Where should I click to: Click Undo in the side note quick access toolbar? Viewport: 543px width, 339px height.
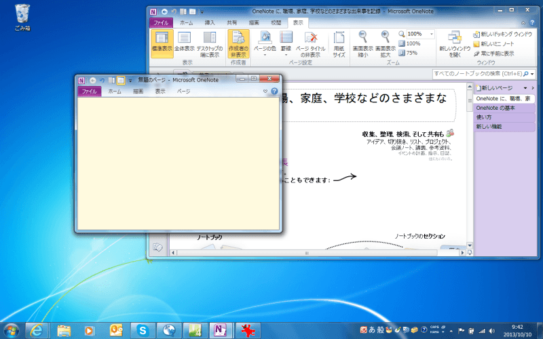point(102,80)
